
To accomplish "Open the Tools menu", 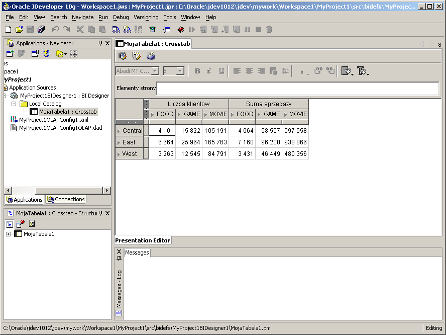I will pyautogui.click(x=170, y=17).
